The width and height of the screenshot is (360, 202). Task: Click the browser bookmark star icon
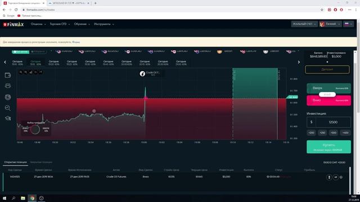(x=322, y=10)
